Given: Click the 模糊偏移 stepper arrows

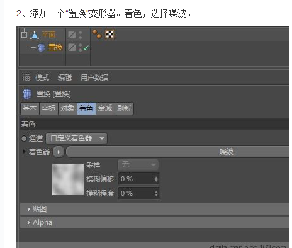Looking at the screenshot, I should point(156,179).
